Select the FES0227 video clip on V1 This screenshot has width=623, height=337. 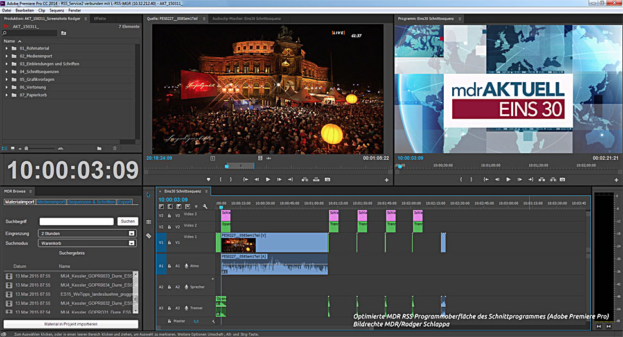(x=274, y=243)
